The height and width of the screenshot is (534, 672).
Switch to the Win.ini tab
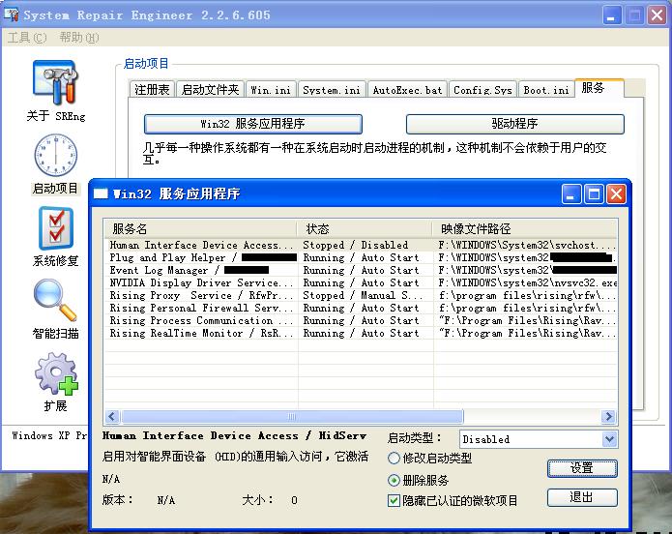tap(271, 89)
